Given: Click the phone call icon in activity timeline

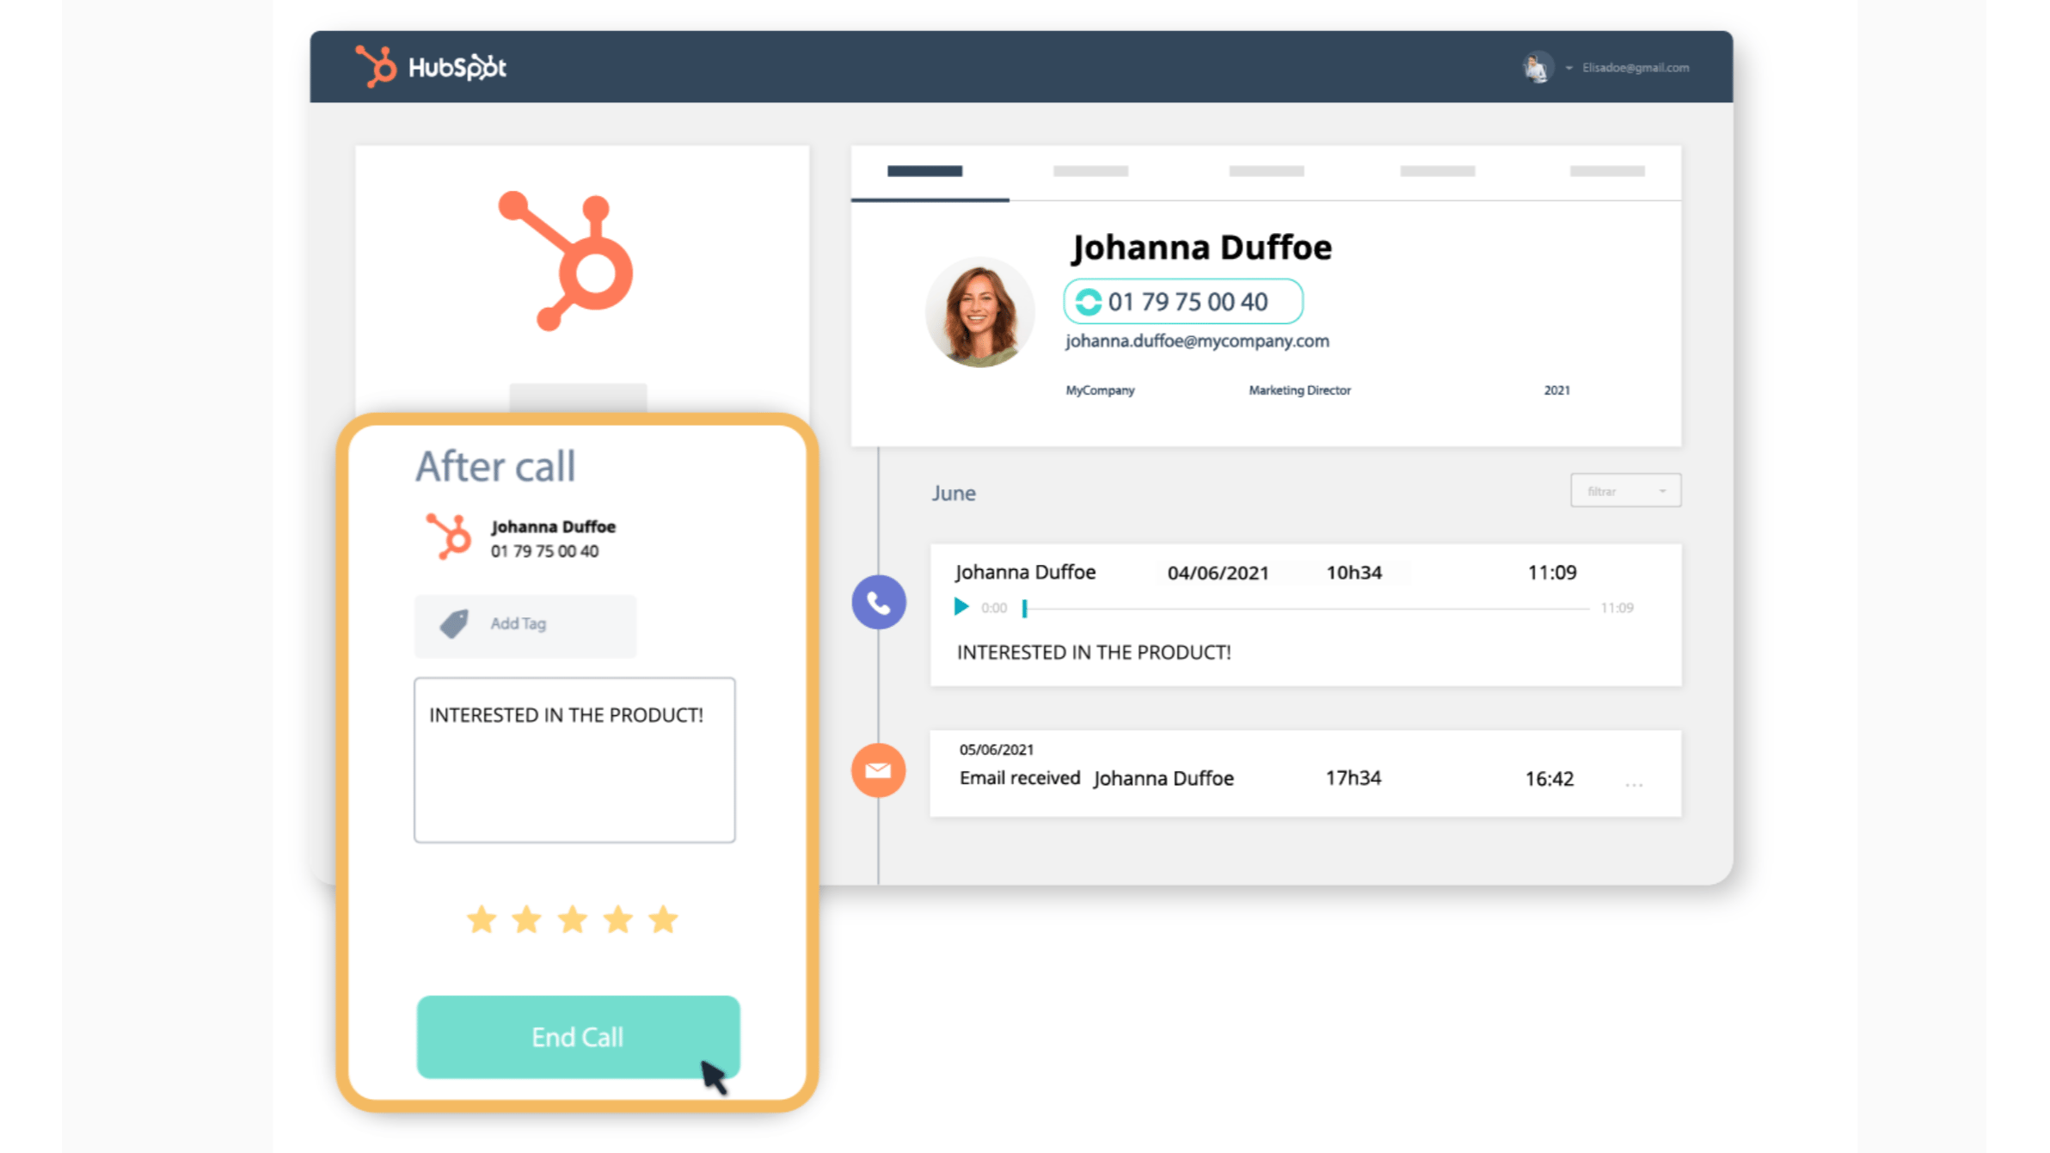Looking at the screenshot, I should coord(879,601).
